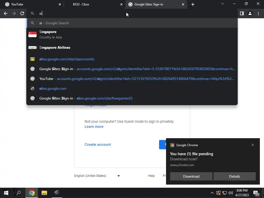264x198 pixels.
Task: Click Details in the Chrome notification
Action: [x=235, y=176]
